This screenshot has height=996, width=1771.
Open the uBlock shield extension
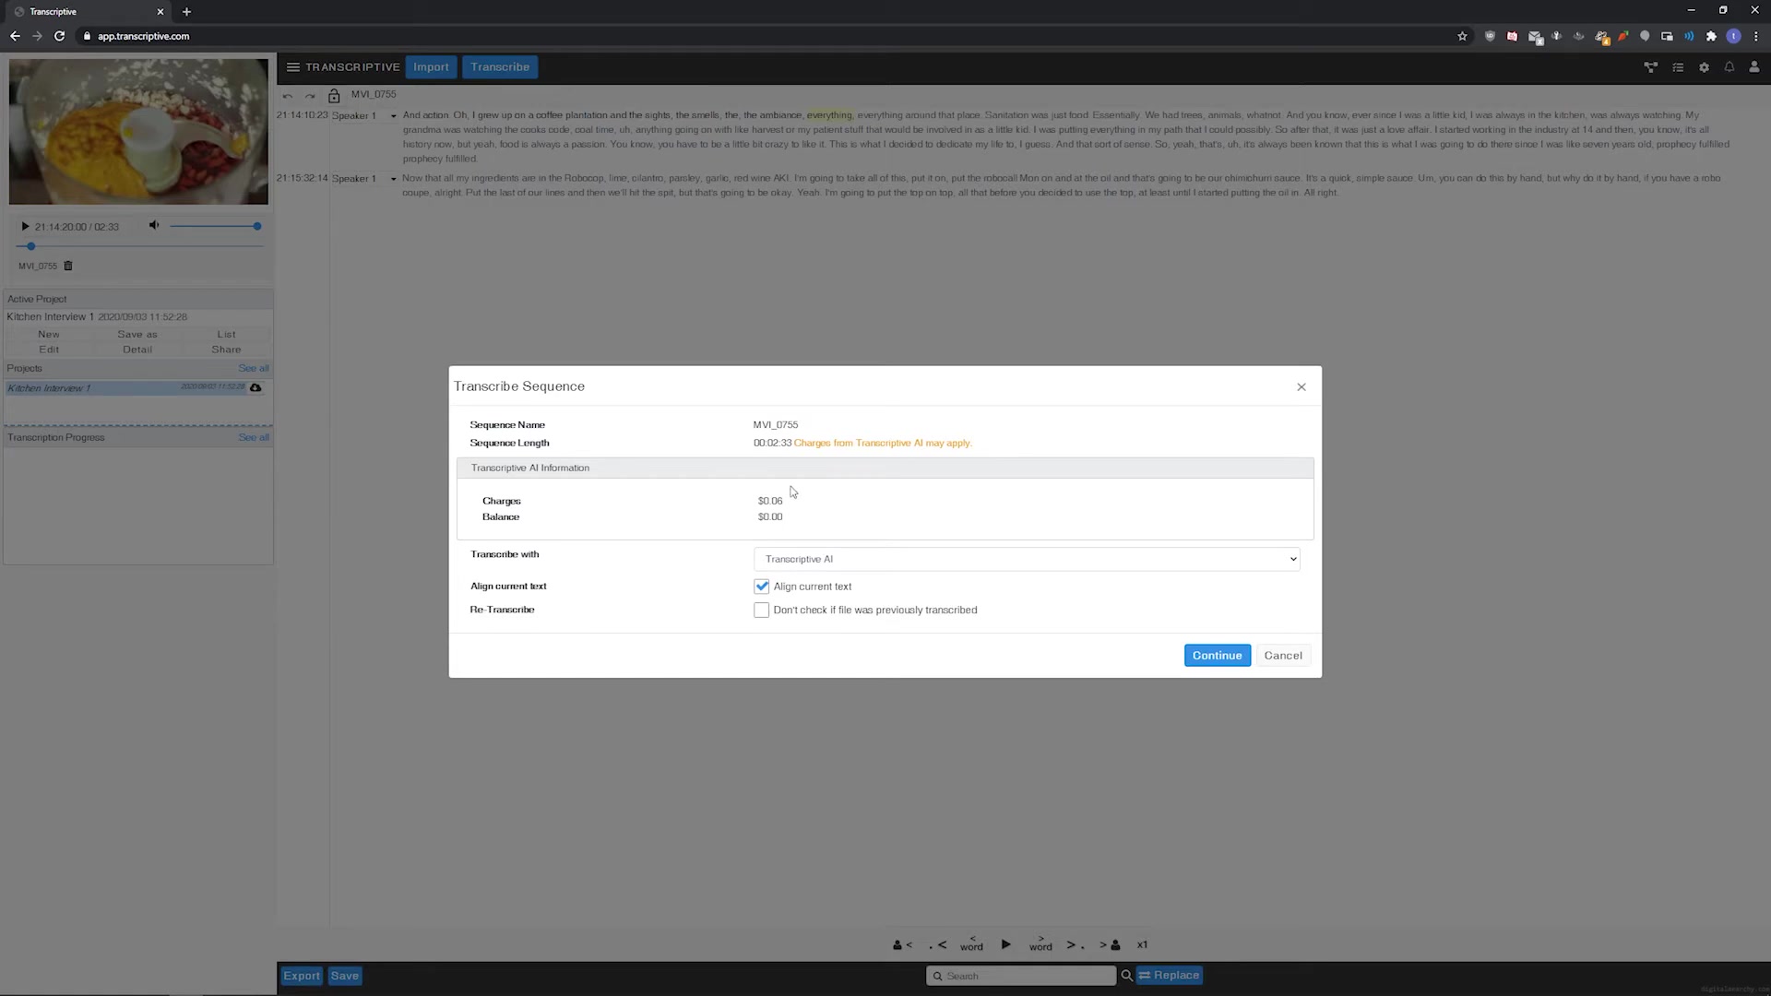point(1490,36)
